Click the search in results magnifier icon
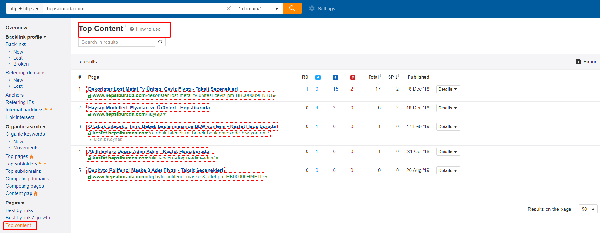This screenshot has width=600, height=233. [x=160, y=42]
